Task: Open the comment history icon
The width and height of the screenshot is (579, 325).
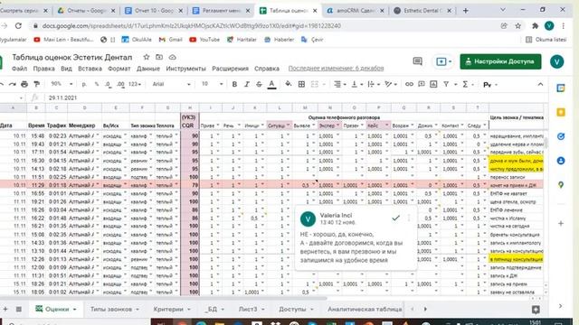Action: 418,61
